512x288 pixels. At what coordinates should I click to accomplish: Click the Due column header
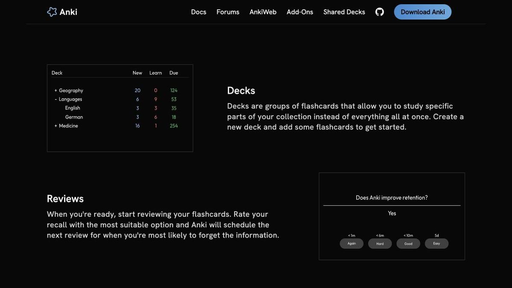point(174,73)
